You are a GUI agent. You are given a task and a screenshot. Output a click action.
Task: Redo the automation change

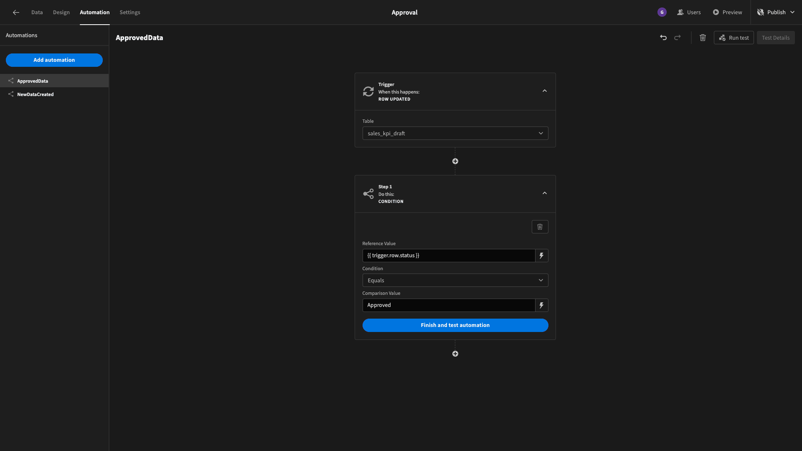(678, 38)
